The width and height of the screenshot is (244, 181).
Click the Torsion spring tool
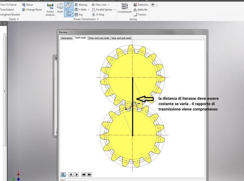tap(140, 15)
